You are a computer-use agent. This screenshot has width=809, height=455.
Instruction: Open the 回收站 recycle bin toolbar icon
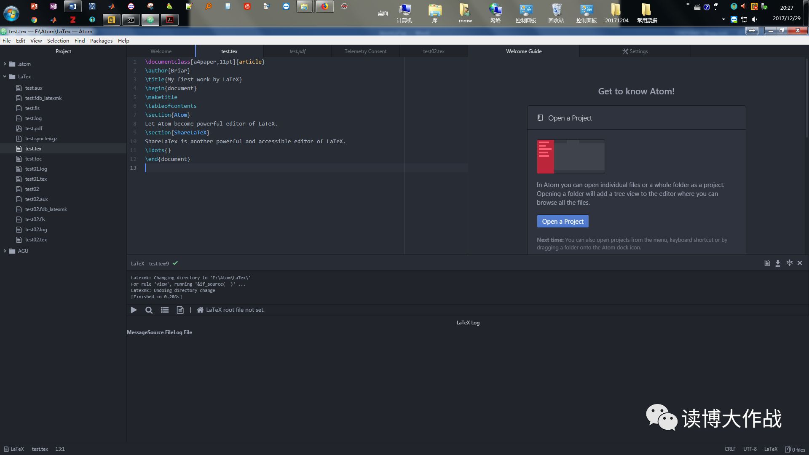coord(556,13)
